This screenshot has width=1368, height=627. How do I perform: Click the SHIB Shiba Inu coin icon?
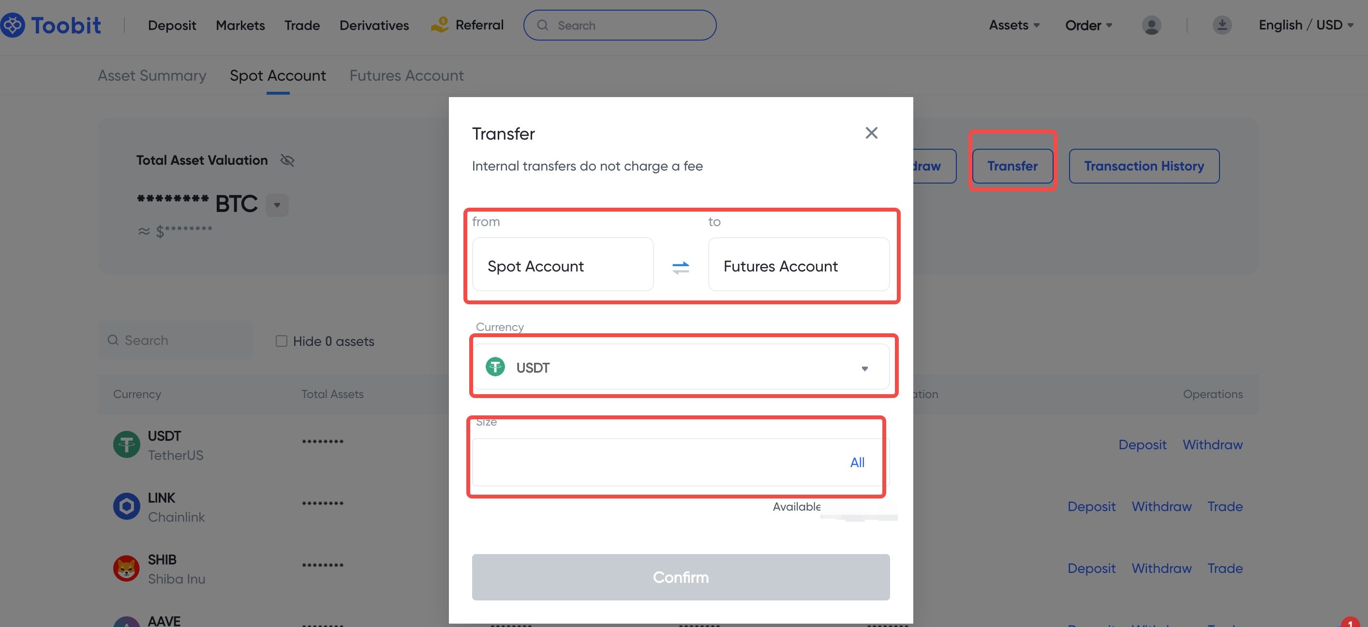point(126,568)
